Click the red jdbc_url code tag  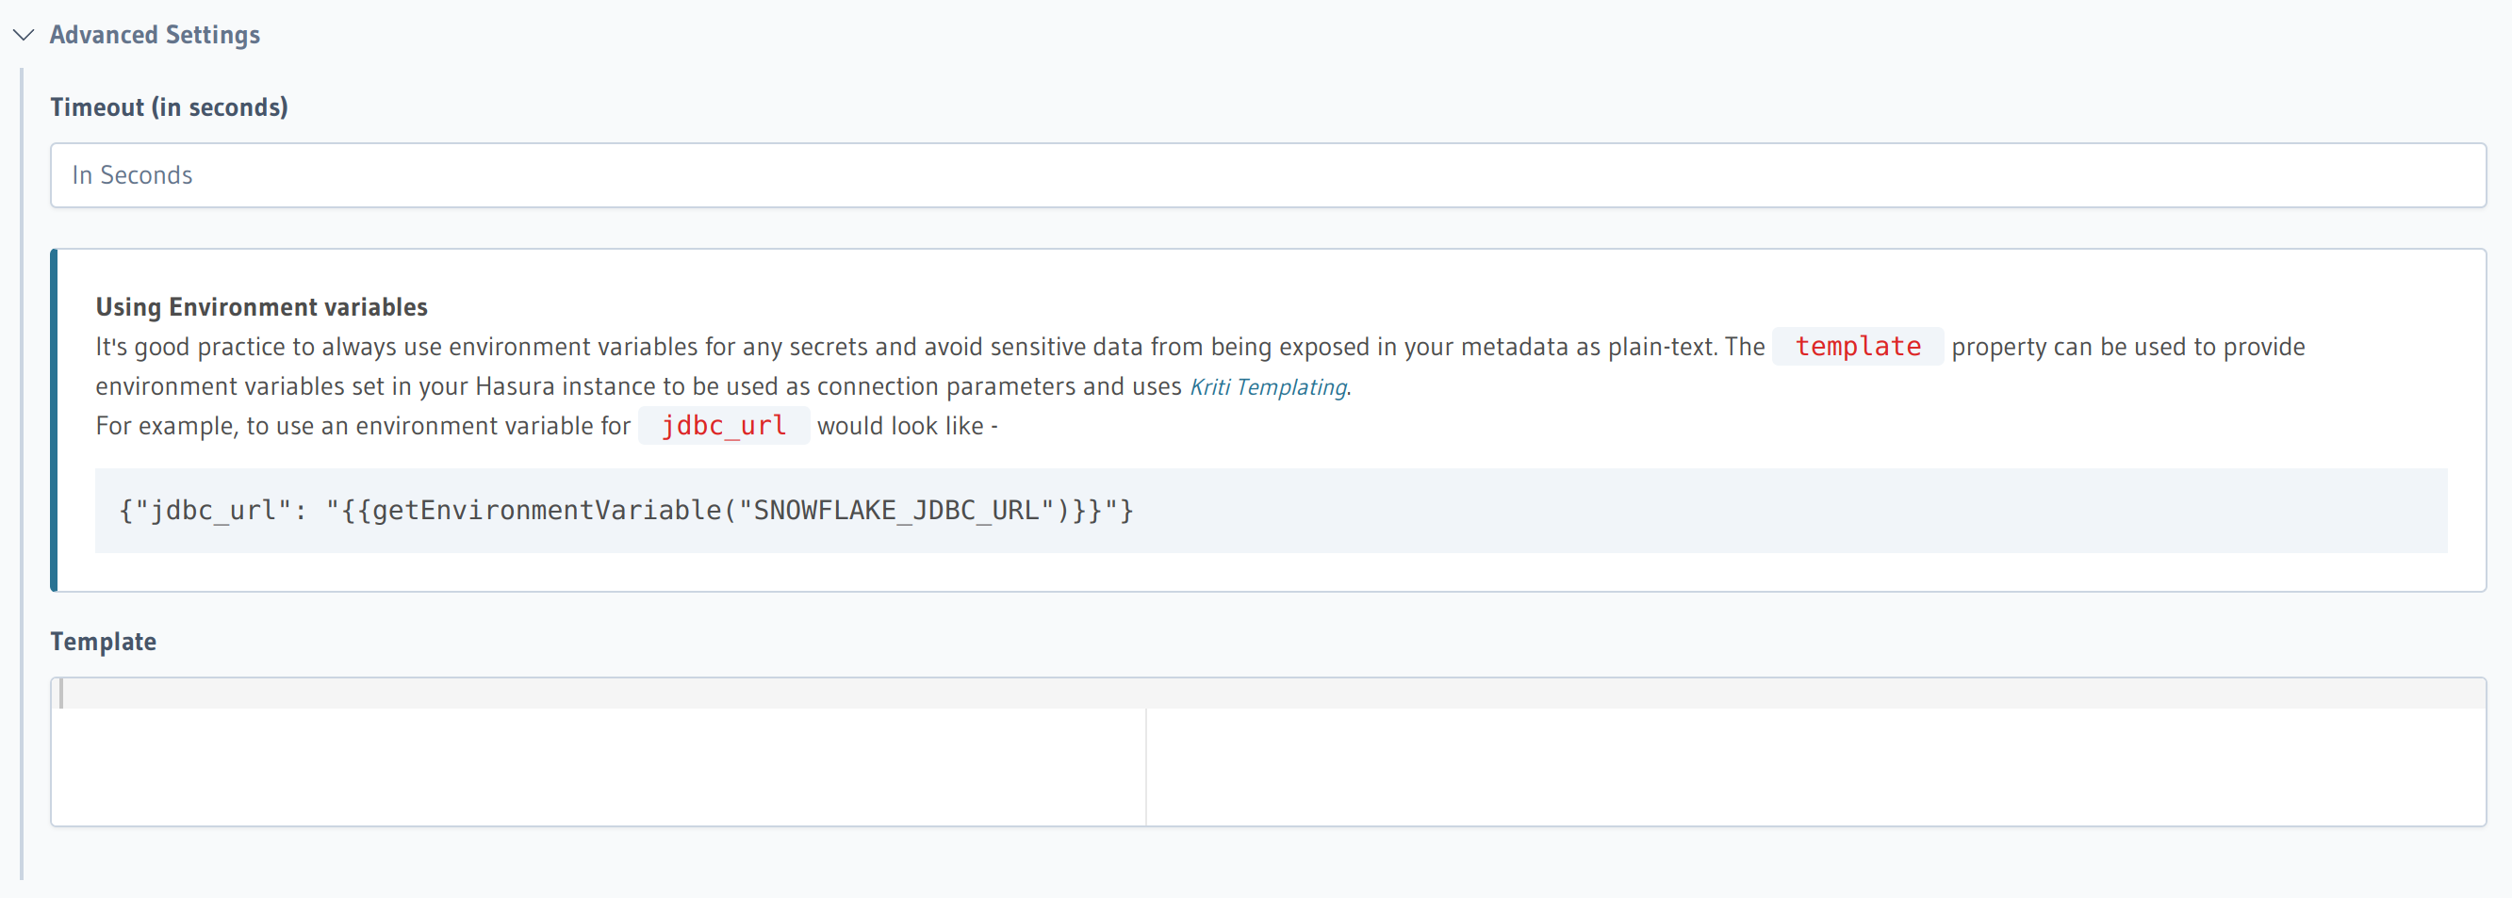[724, 426]
